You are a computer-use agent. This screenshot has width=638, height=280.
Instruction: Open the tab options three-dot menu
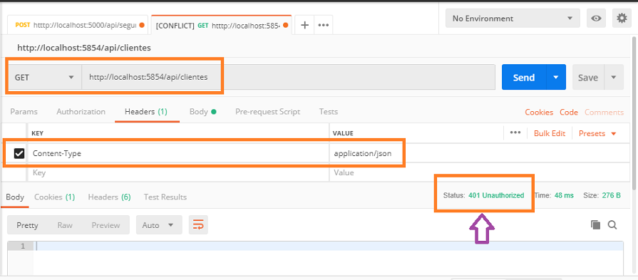(x=323, y=25)
